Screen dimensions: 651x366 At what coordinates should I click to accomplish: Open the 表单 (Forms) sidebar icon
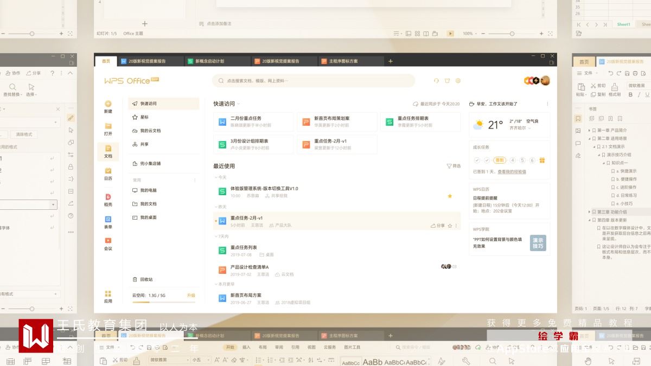click(x=108, y=219)
